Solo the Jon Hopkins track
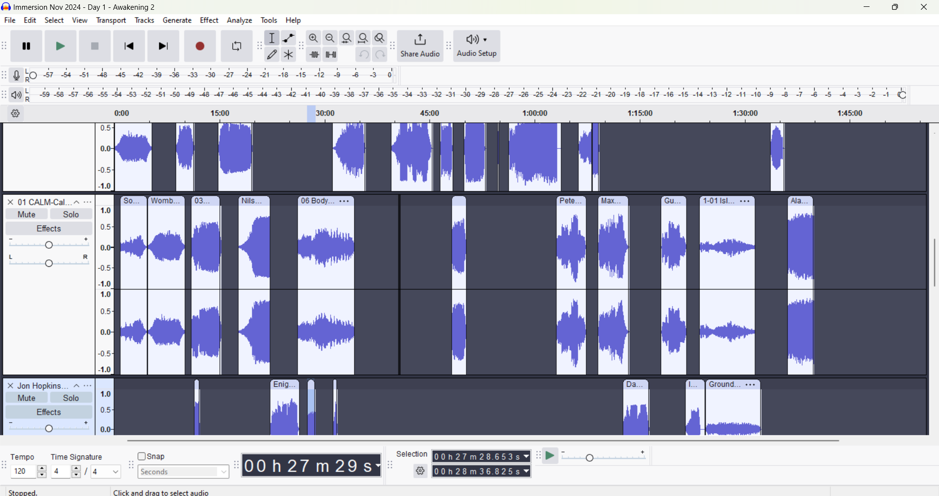939x496 pixels. [x=71, y=398]
